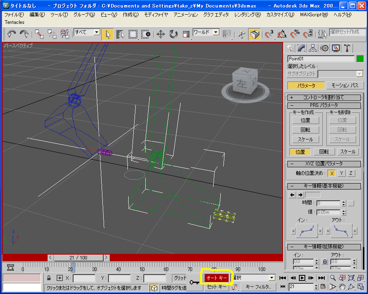The height and width of the screenshot is (294, 368).
Task: Toggle the tangent lock between In and Out
Action: point(325,261)
